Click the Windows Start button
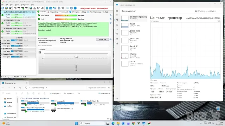225x126 pixels. pos(76,123)
